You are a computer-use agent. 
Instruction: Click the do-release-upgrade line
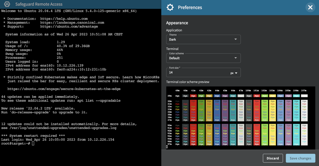(44, 112)
